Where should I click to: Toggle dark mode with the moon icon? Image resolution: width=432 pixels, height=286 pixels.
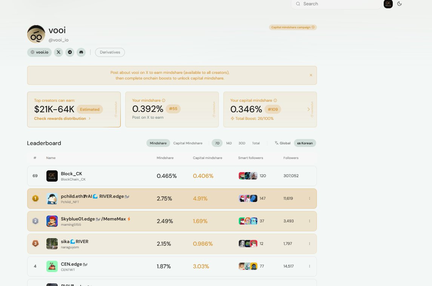[400, 4]
